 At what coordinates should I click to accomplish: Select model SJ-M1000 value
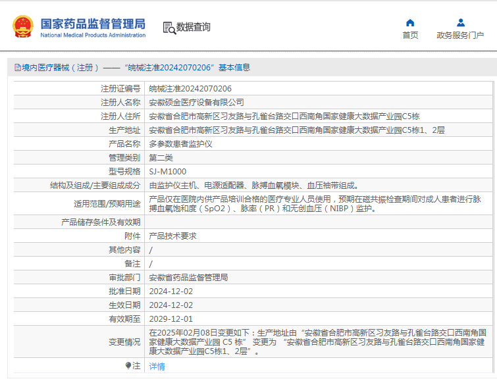point(168,172)
